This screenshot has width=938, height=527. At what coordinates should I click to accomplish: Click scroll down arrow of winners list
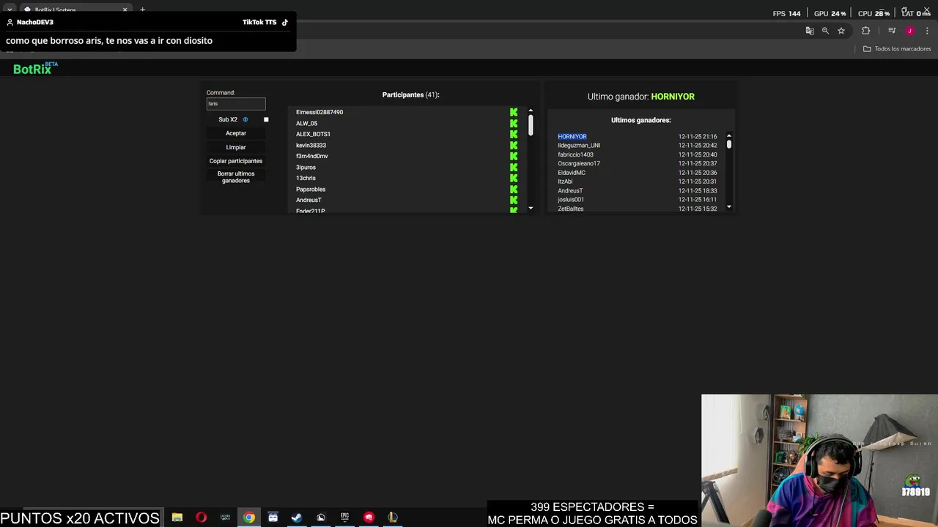(x=729, y=207)
